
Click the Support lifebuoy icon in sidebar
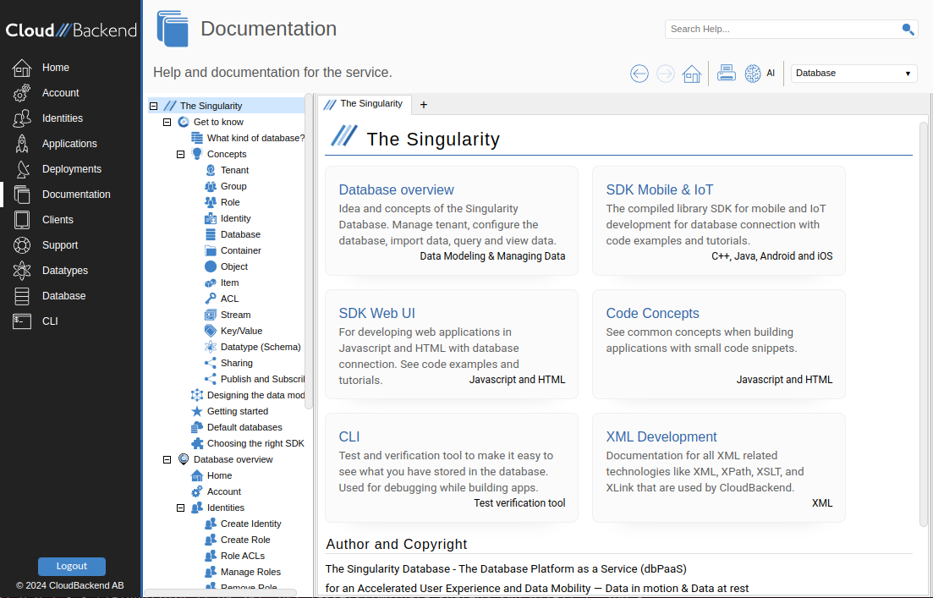click(x=22, y=245)
